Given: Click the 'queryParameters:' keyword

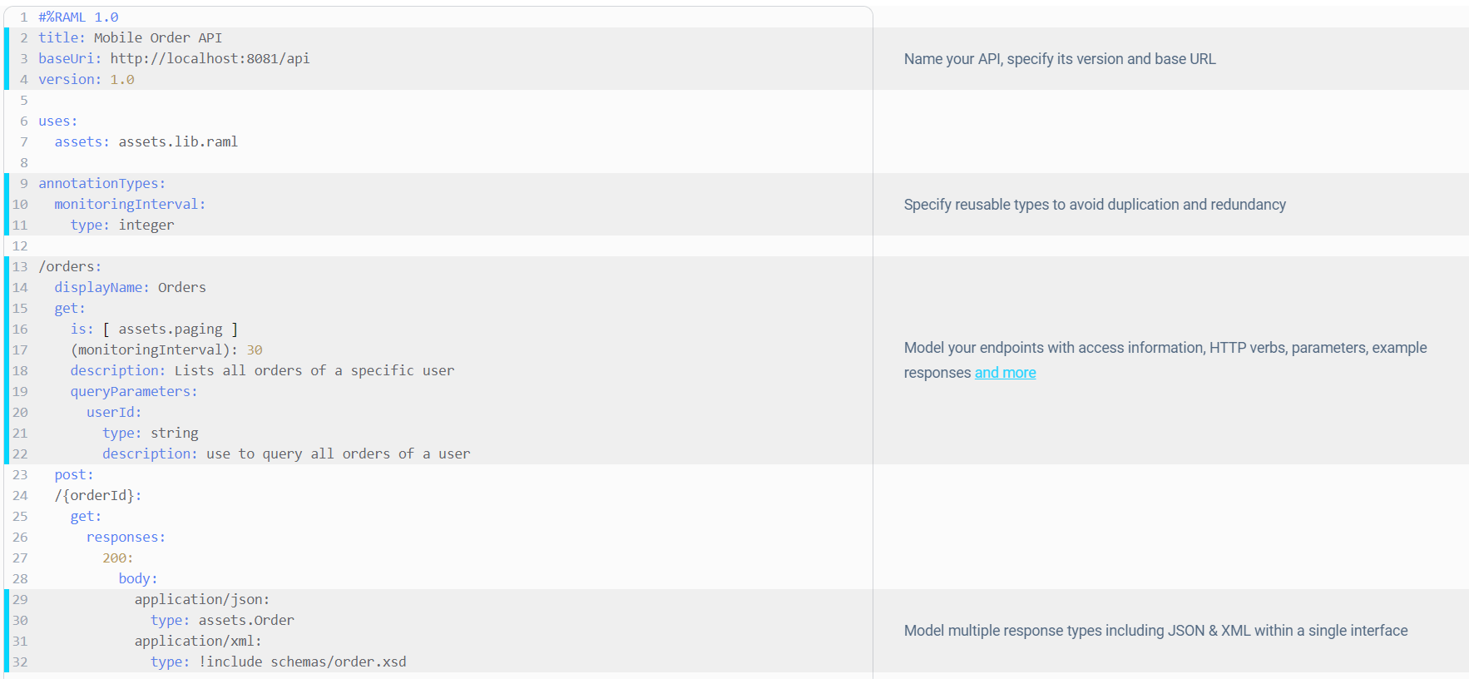Looking at the screenshot, I should point(134,392).
